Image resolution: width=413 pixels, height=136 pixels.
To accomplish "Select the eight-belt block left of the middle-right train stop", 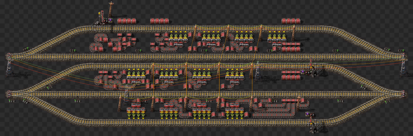I will 291,75.
